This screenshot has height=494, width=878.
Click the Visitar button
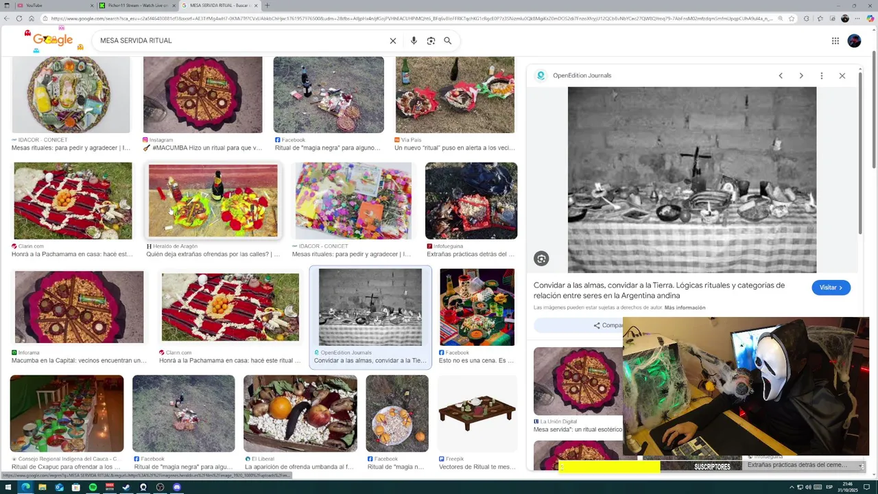(831, 287)
